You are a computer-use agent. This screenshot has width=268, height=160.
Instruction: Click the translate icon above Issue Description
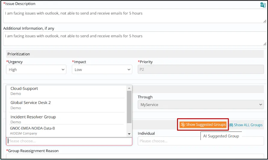263,4
